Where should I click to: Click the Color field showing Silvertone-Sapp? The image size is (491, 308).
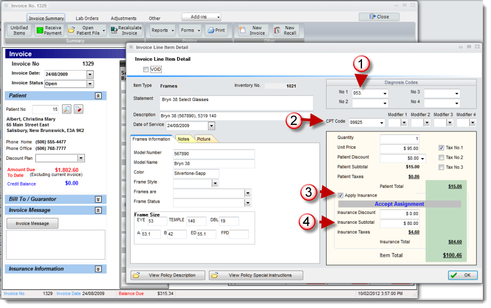pyautogui.click(x=196, y=173)
